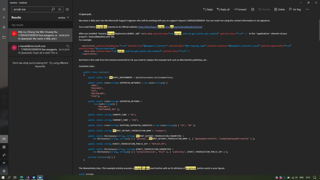Start a new mail with plus icon
Image resolution: width=320 pixels, height=180 pixels.
4,17
